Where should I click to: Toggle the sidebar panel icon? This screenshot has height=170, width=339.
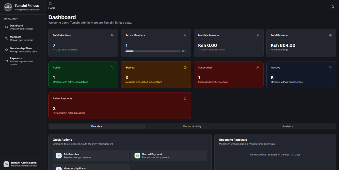click(50, 4)
